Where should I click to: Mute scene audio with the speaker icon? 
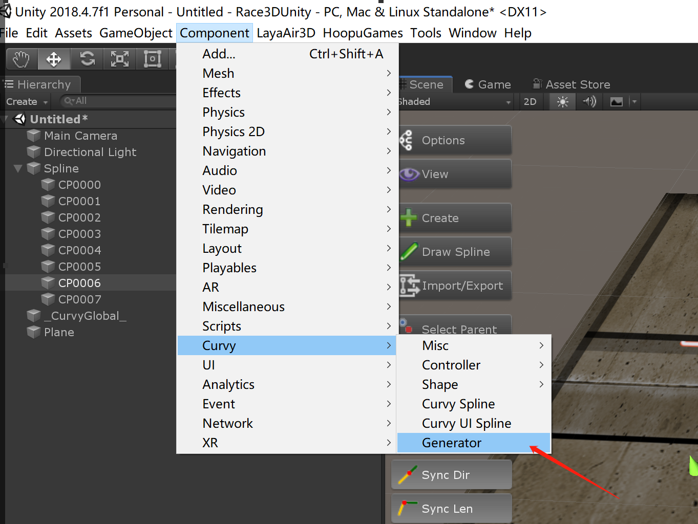coord(589,101)
